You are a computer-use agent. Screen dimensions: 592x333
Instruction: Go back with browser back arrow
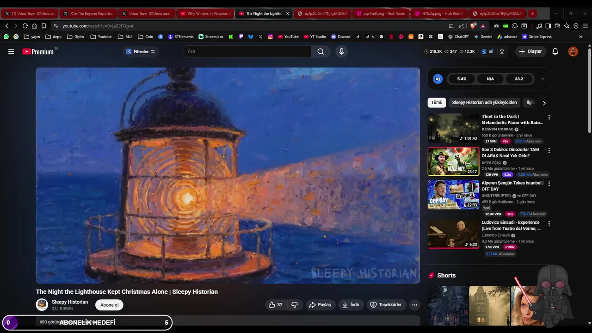pos(6,26)
